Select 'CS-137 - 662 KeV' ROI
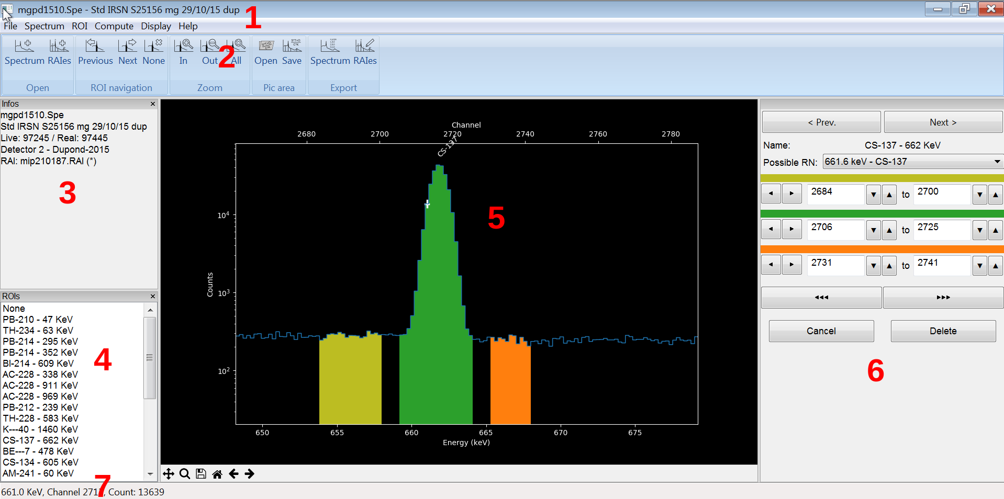The image size is (1004, 499). click(72, 440)
